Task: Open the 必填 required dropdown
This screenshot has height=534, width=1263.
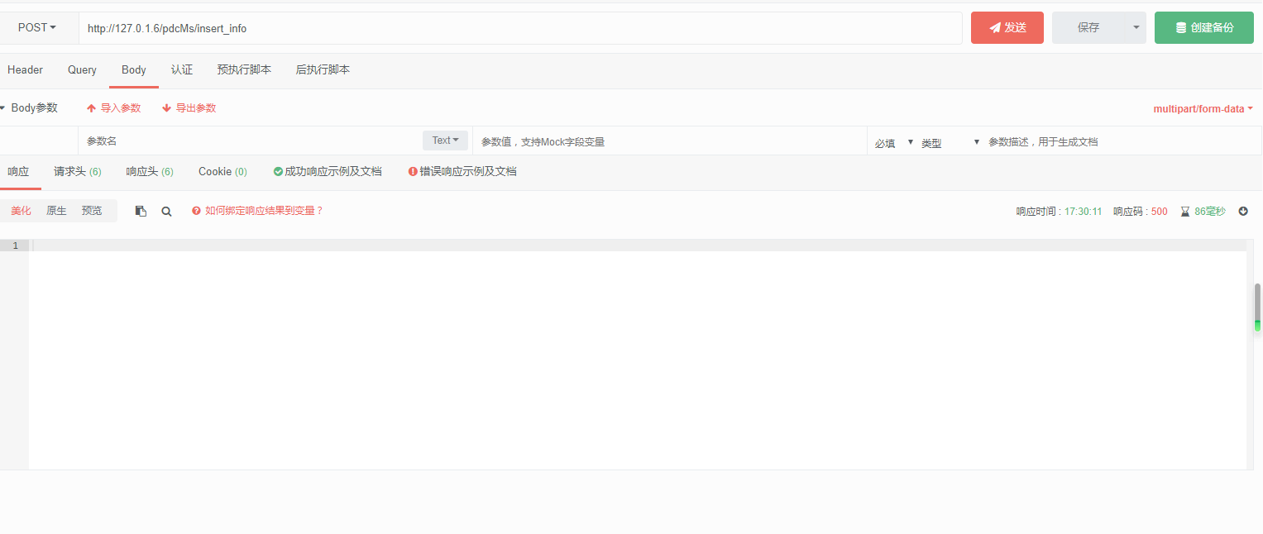Action: [894, 142]
